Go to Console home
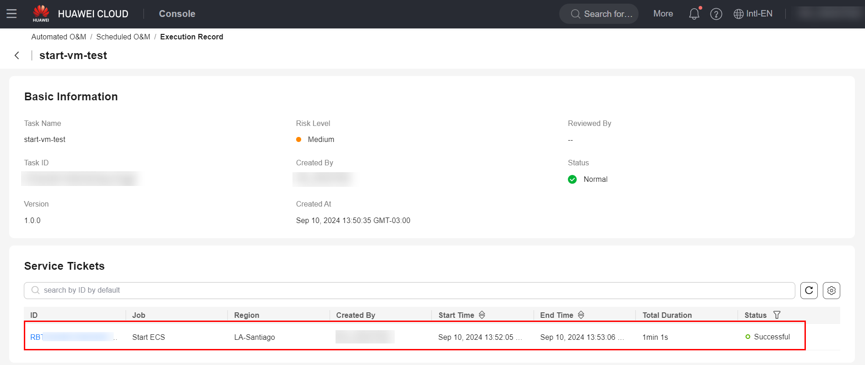865x365 pixels. (177, 14)
